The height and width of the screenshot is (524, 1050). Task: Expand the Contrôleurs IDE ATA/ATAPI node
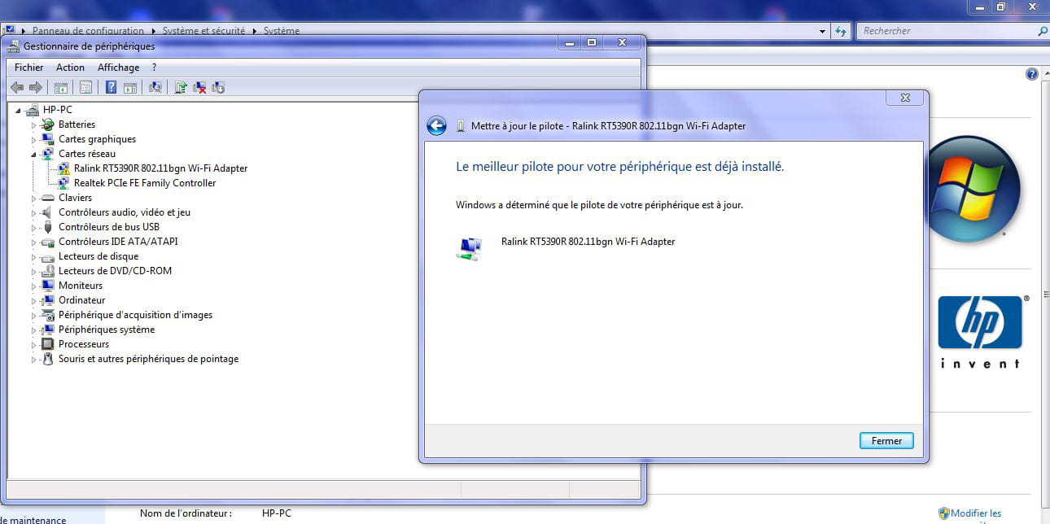tap(33, 242)
